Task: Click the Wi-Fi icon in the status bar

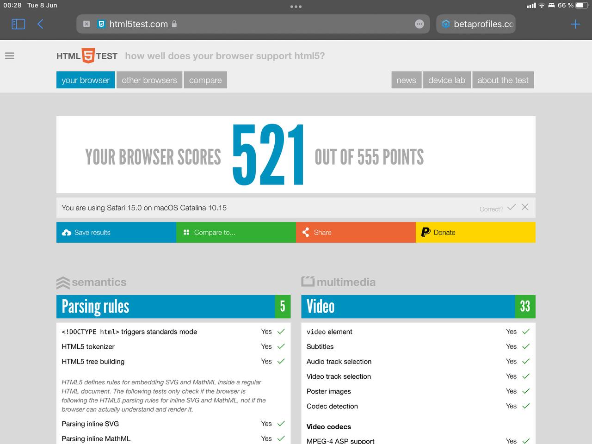Action: [x=542, y=6]
